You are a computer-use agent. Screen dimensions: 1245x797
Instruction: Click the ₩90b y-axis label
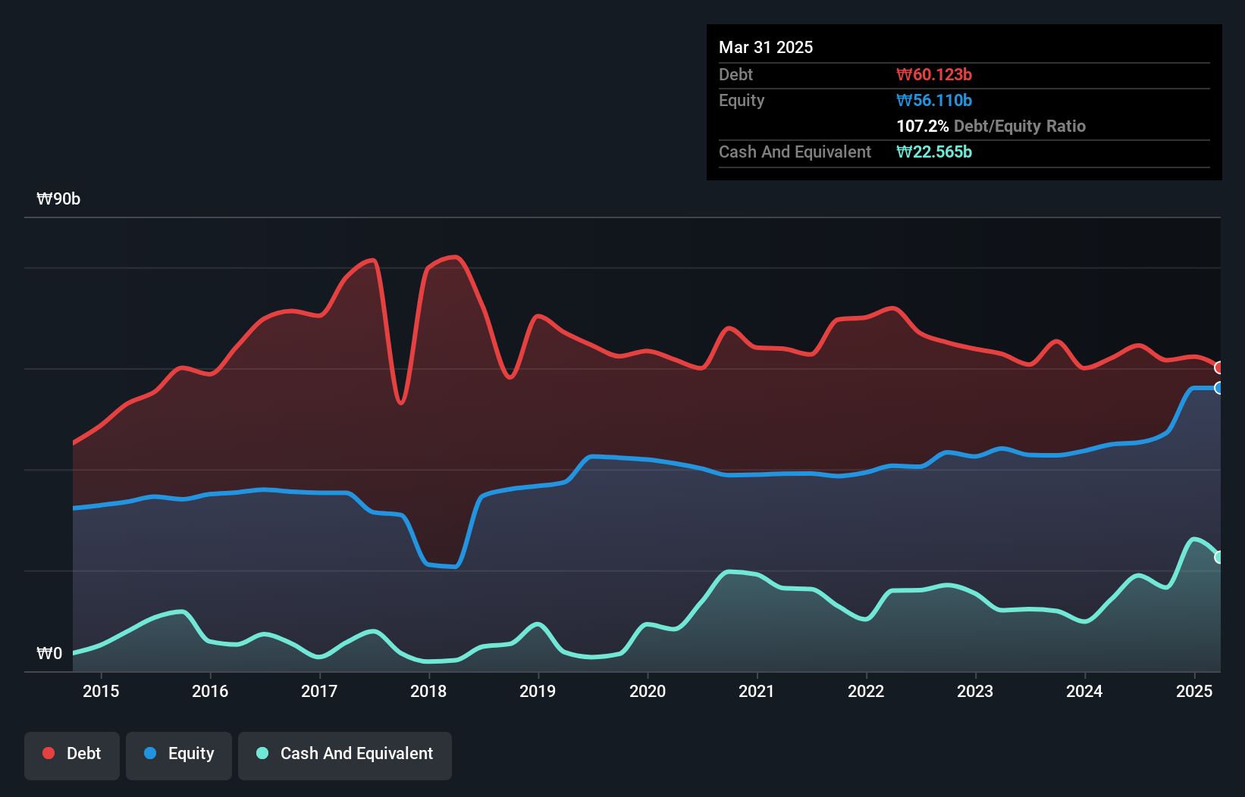pos(58,198)
